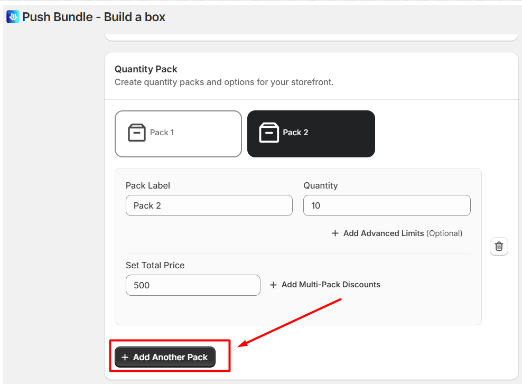This screenshot has height=385, width=522.
Task: Click the Push Bundle app logo icon
Action: 13,17
